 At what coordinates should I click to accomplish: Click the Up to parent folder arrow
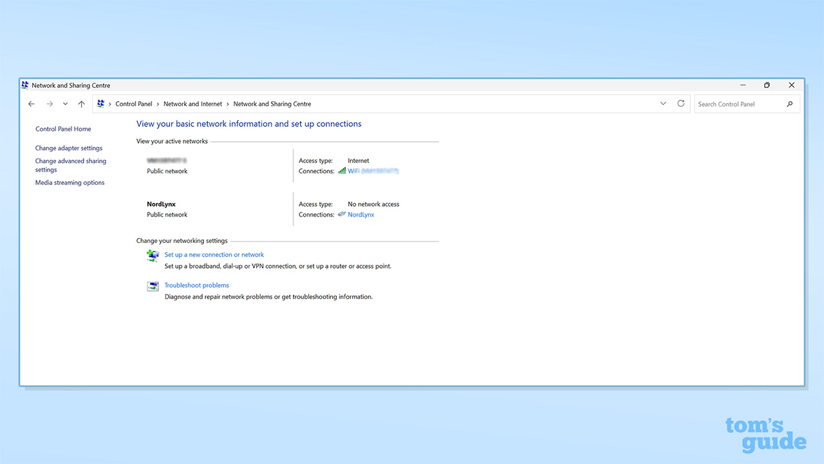[x=81, y=104]
